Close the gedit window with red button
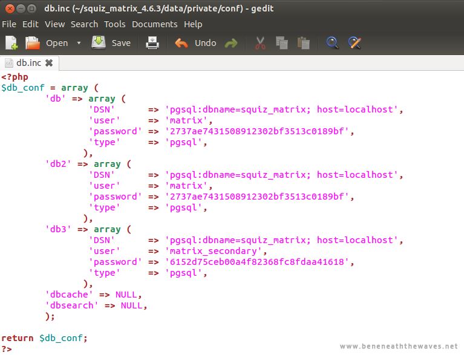 [x=10, y=8]
